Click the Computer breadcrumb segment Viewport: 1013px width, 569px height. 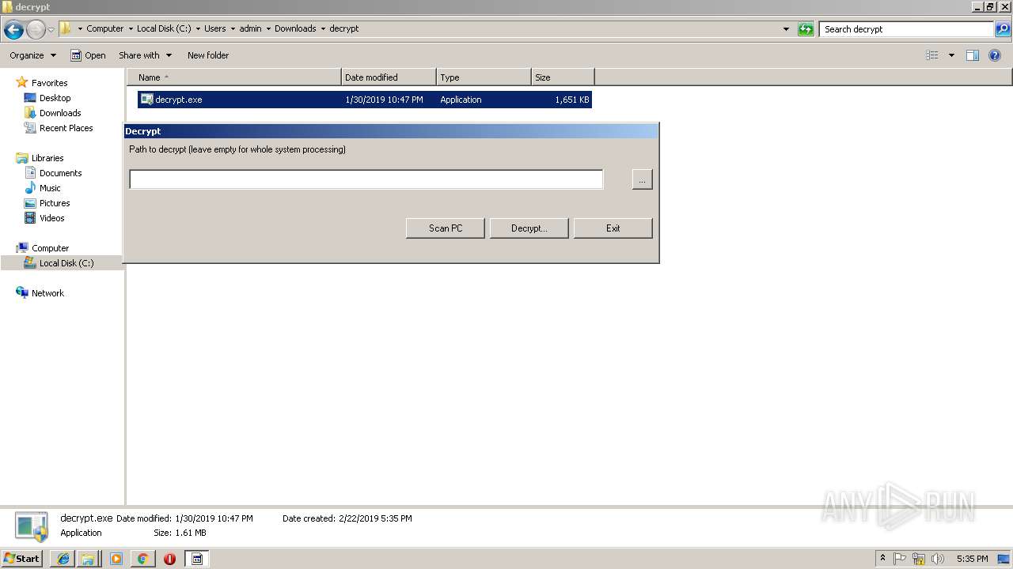[x=104, y=28]
